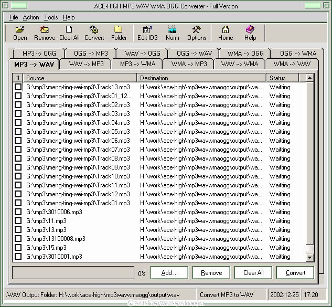The height and width of the screenshot is (307, 332).
Task: Click the Help book icon
Action: coord(250,33)
